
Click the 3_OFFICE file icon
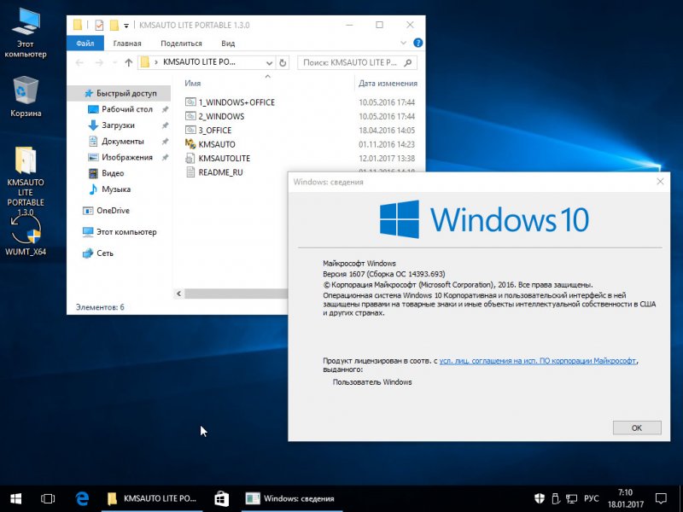coord(190,131)
